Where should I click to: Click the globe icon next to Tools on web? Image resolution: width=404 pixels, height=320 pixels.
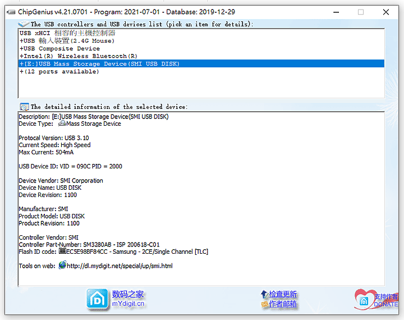click(x=62, y=265)
